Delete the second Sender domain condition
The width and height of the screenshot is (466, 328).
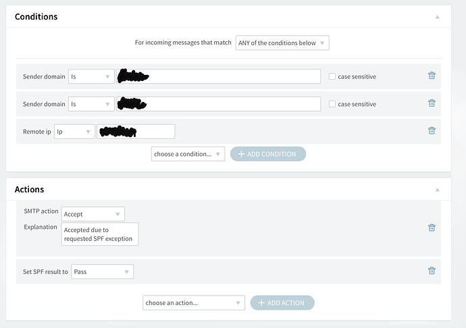432,103
